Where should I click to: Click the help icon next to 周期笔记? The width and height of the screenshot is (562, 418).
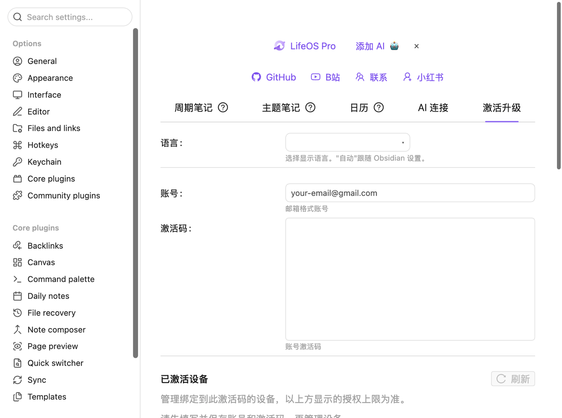point(223,108)
